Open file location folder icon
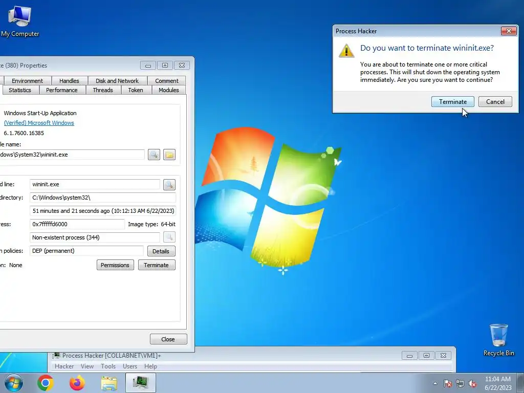 pyautogui.click(x=169, y=155)
